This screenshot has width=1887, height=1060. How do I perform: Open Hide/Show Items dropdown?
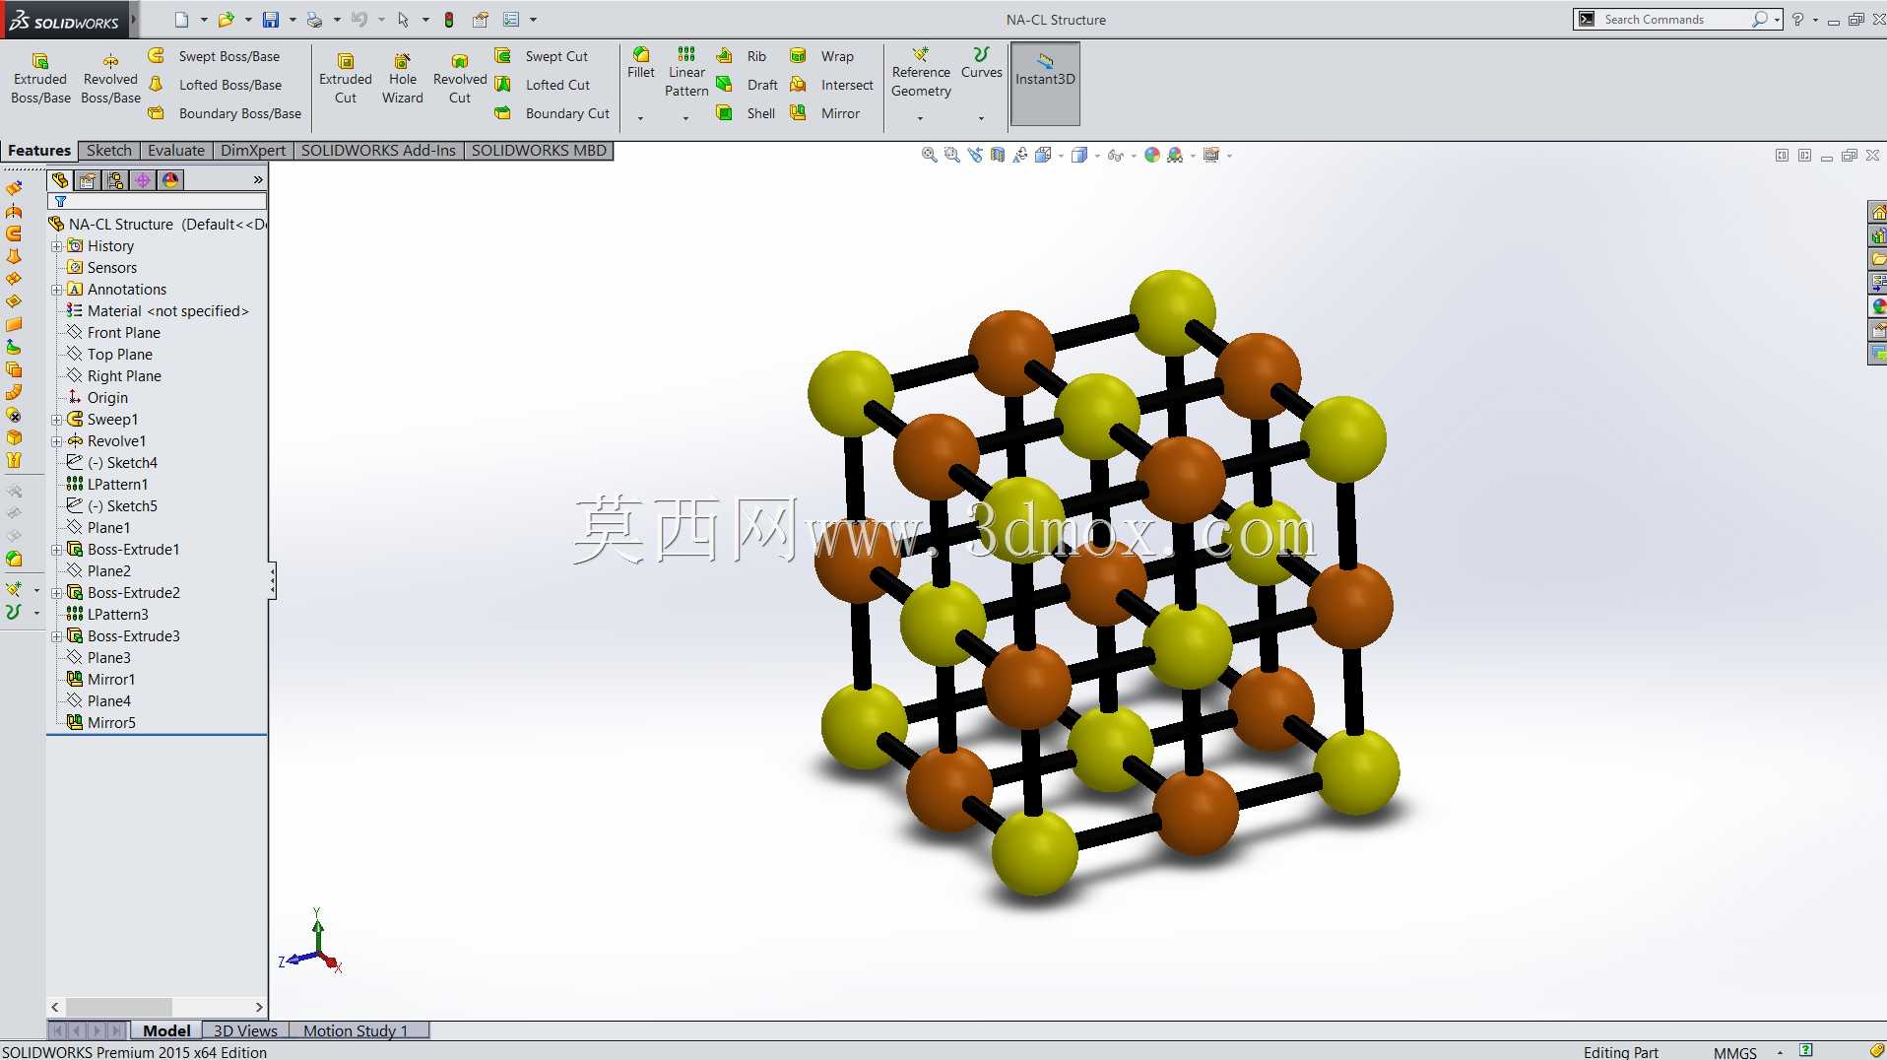tap(1134, 156)
